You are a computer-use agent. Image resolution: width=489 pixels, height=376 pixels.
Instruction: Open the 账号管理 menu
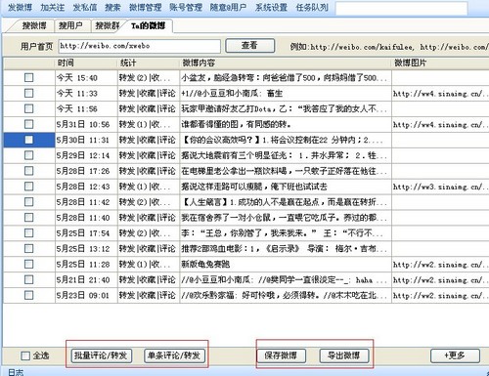186,7
